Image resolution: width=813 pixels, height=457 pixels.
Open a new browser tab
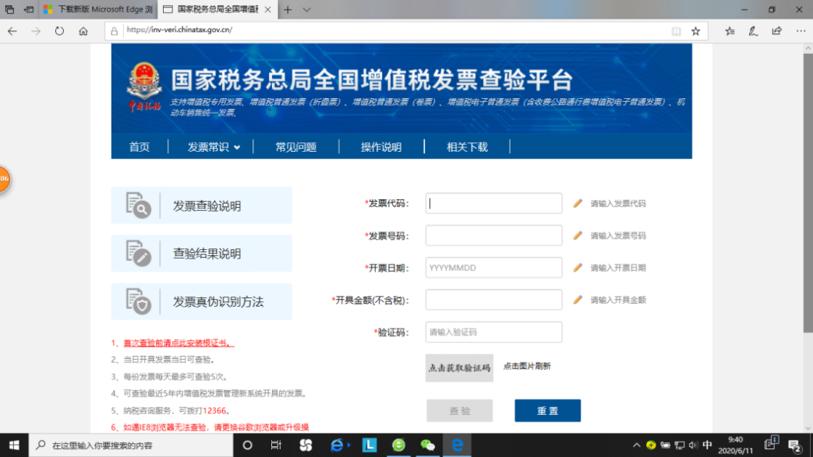pos(288,9)
